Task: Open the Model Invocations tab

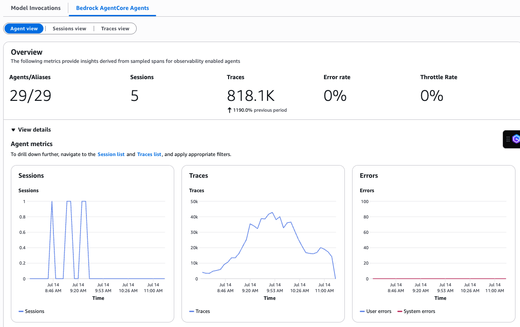Action: point(35,8)
